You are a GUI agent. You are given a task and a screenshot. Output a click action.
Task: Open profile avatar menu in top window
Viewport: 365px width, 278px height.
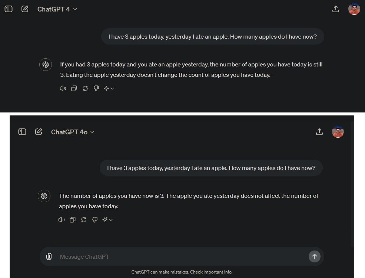(x=354, y=9)
